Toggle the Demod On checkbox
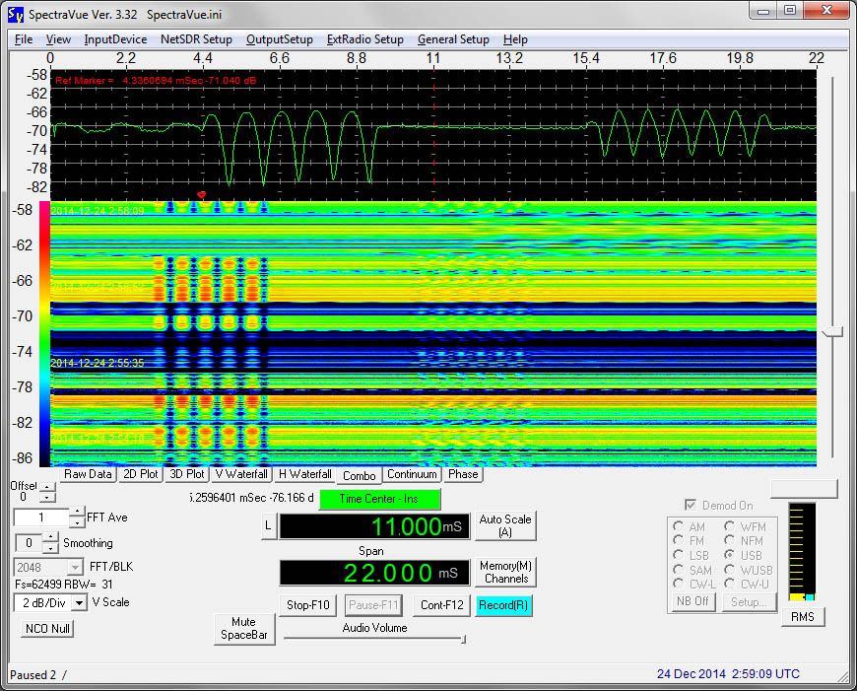Viewport: 857px width, 691px height. [x=691, y=505]
